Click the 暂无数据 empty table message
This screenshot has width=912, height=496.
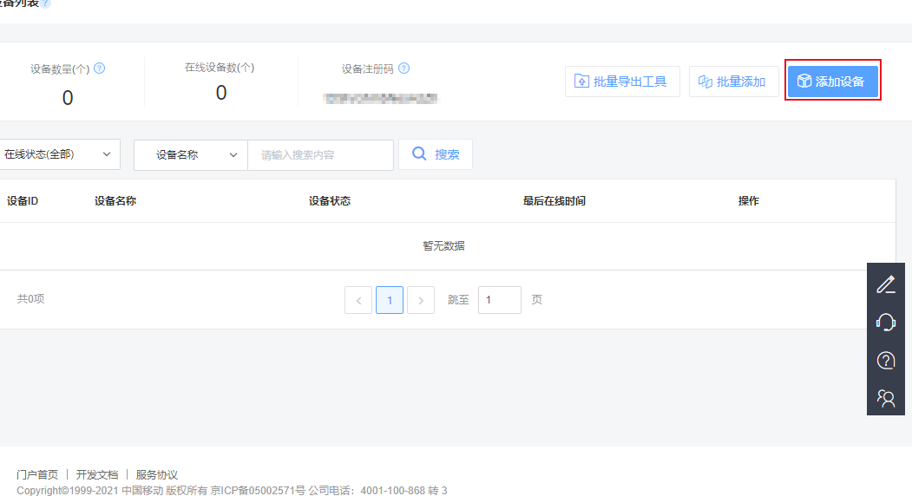click(443, 246)
